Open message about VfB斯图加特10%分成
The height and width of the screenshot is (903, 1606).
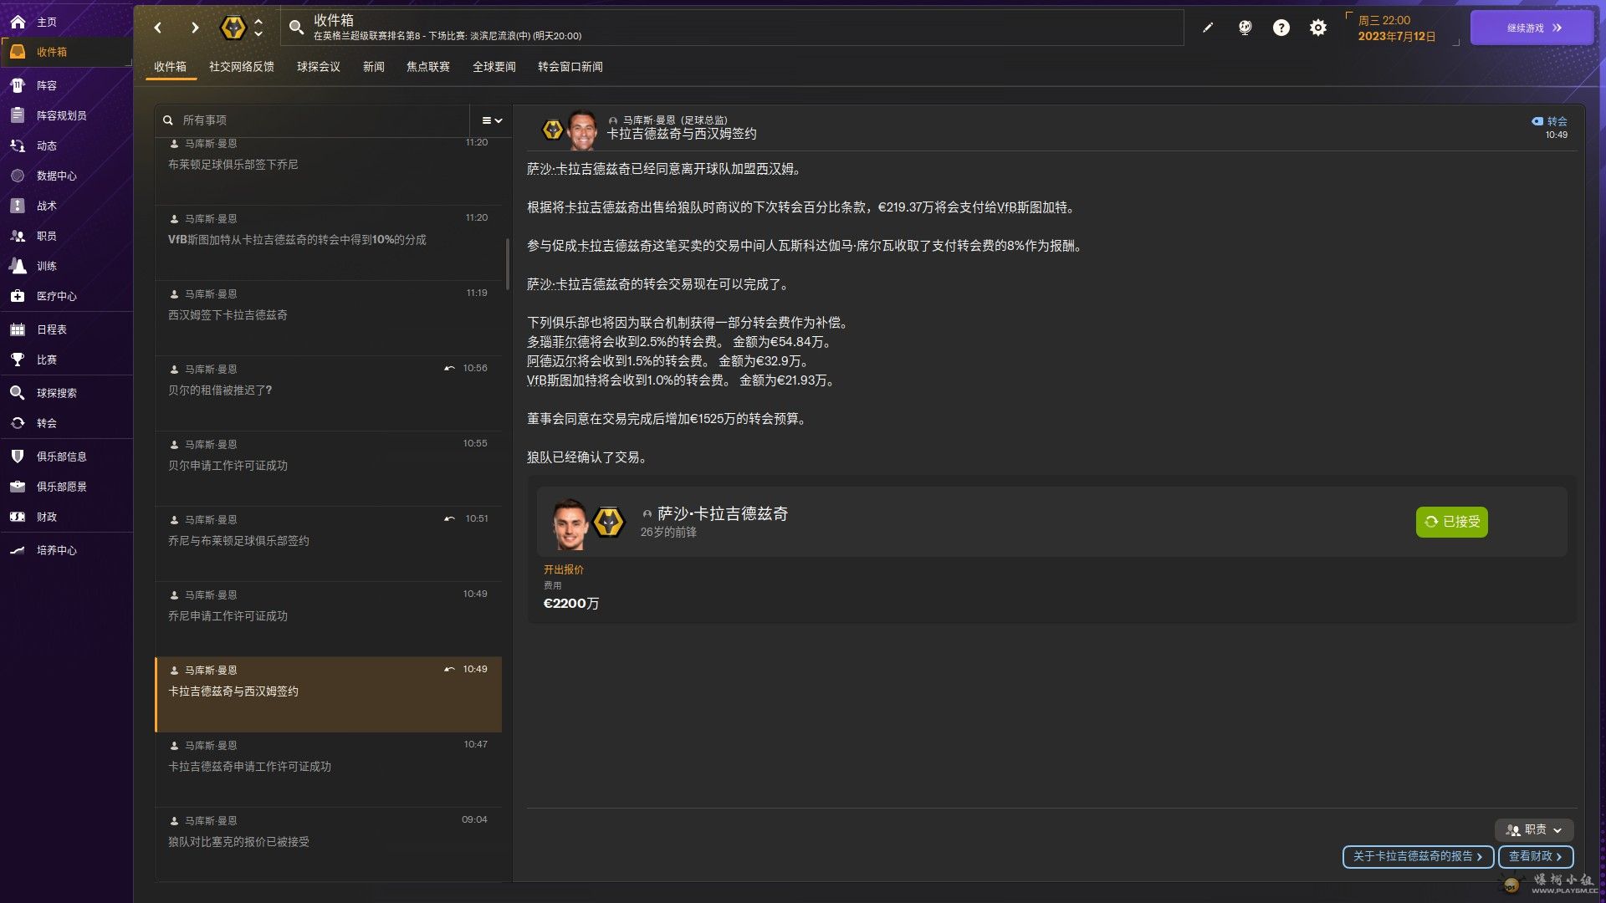(328, 243)
